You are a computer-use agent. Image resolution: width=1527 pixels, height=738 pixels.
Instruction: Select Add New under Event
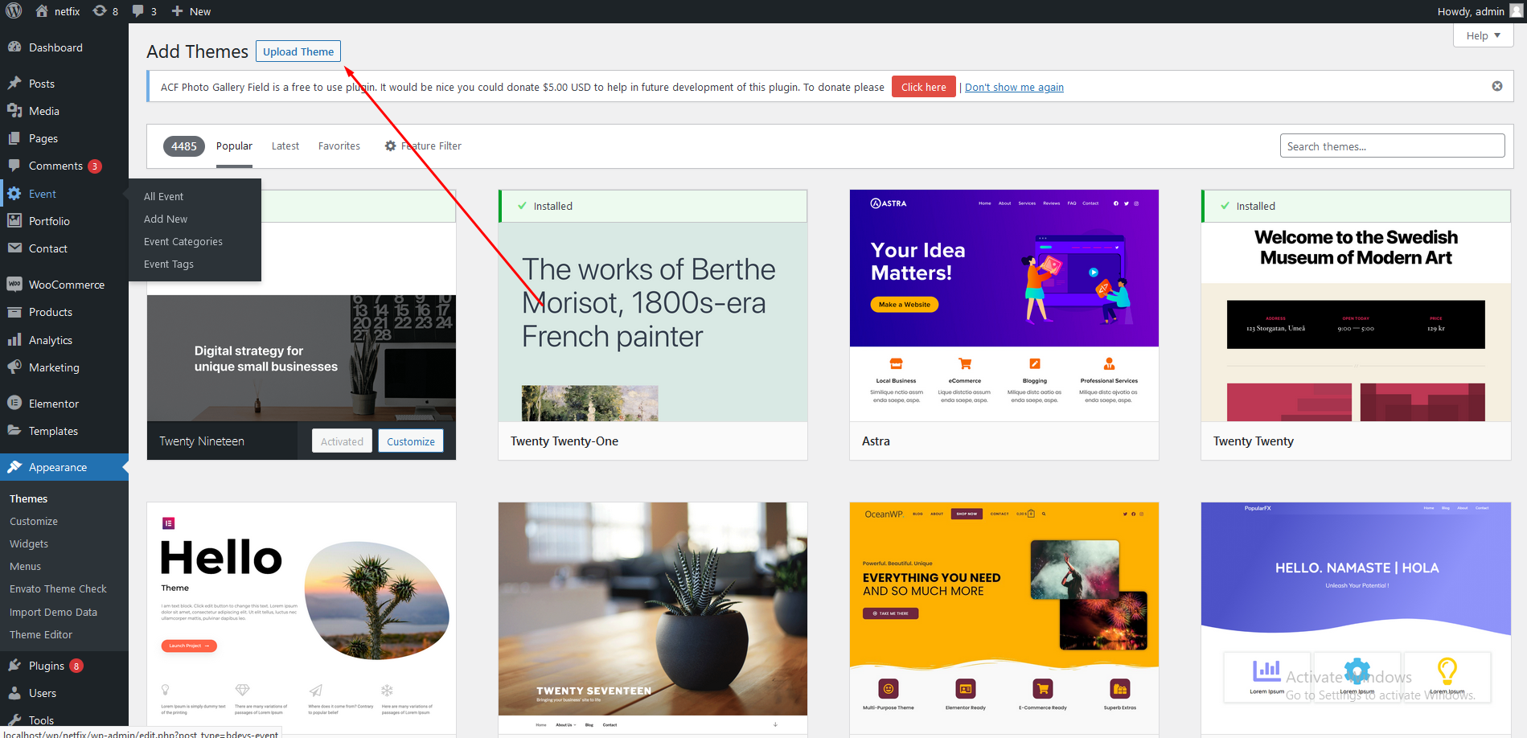[x=166, y=219]
